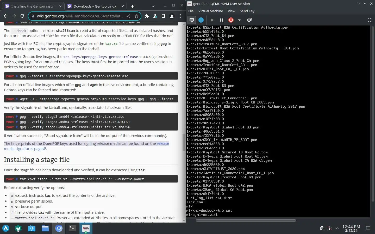Click the virt-manager horizontal scrollbar
The height and width of the screenshot is (234, 375).
tap(246, 220)
